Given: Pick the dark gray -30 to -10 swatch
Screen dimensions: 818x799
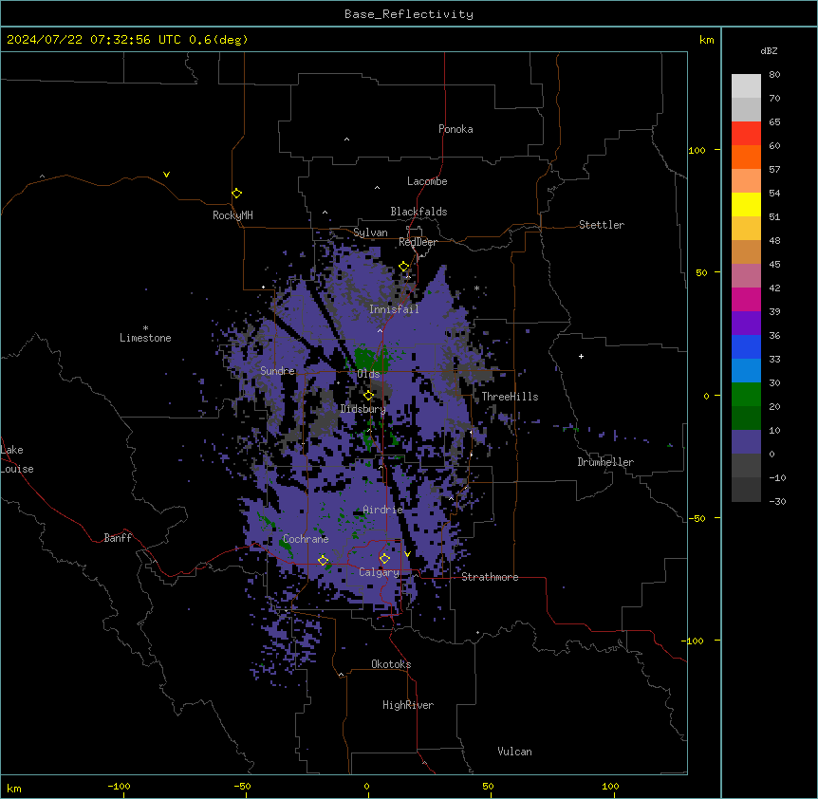Looking at the screenshot, I should (x=746, y=490).
